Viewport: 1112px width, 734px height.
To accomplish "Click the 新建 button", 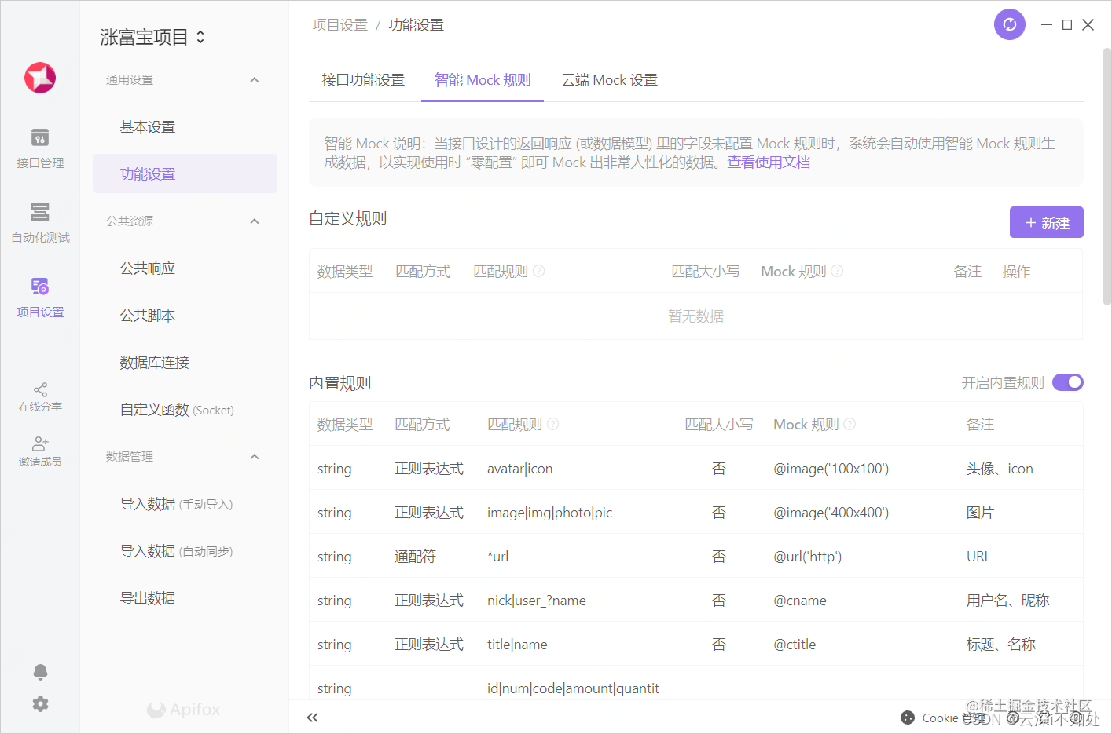I will 1047,222.
